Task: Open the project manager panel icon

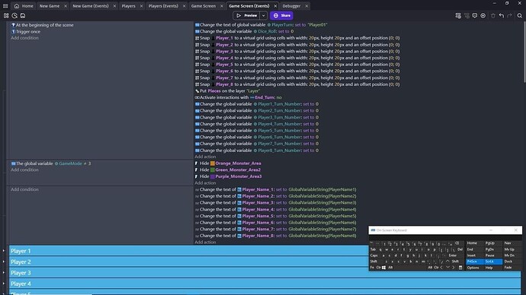Action: (x=6, y=15)
